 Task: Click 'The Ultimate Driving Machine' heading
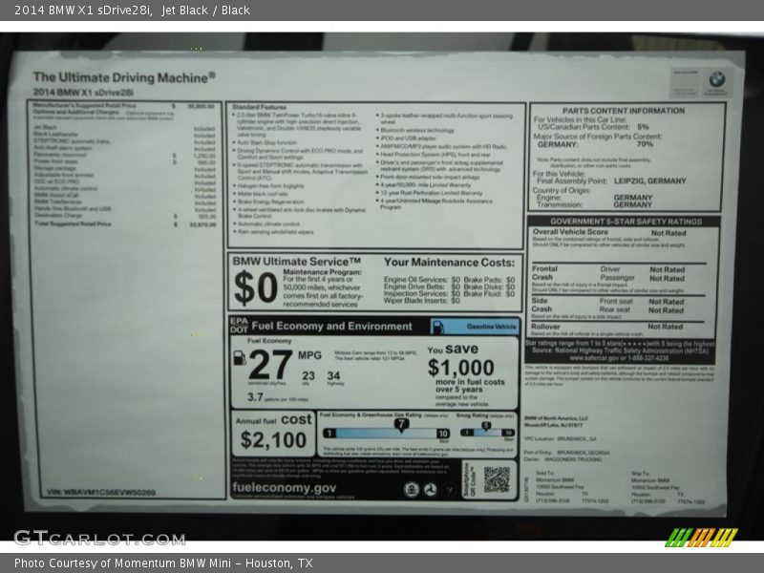124,77
